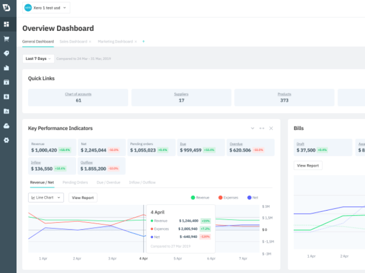Click the 5 Apr chart axis label
This screenshot has width=365, height=273.
tap(178, 259)
